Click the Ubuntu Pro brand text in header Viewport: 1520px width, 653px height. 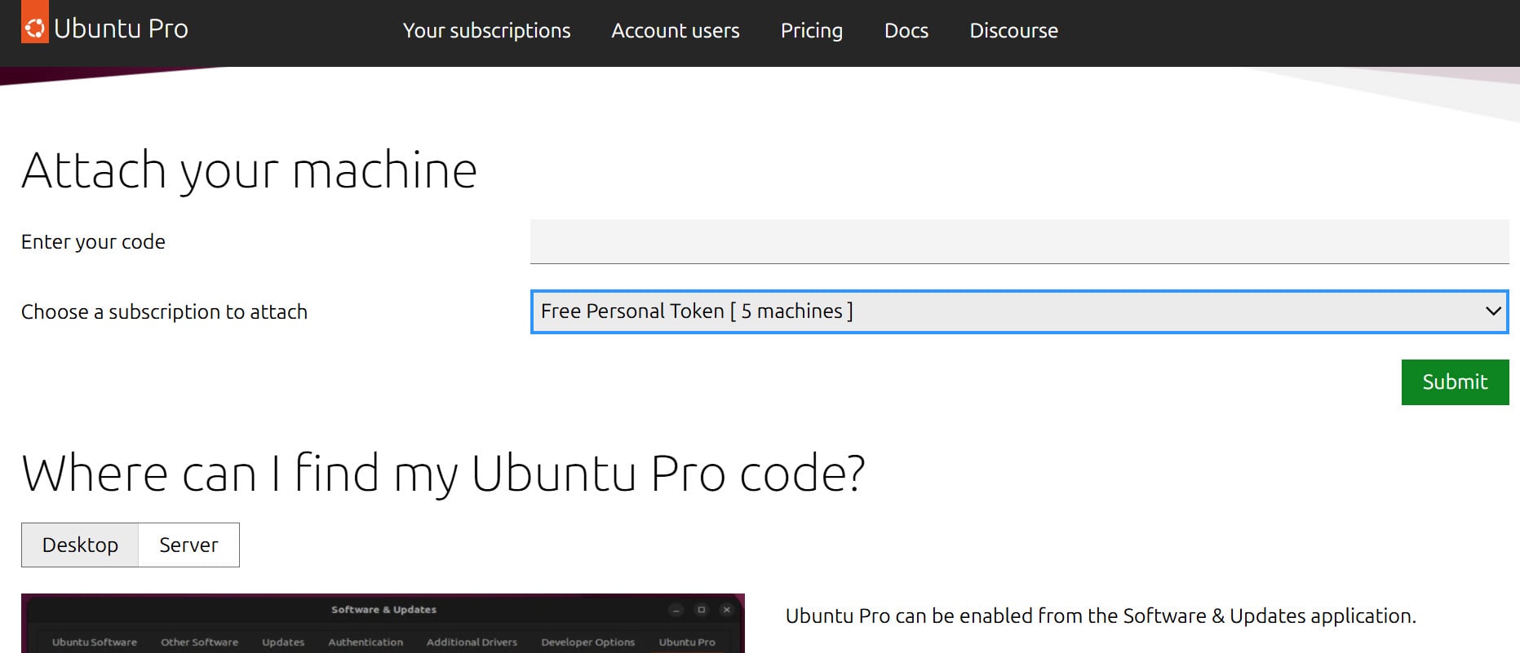121,29
